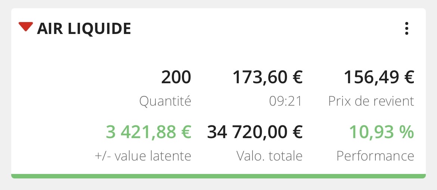Select the current price 173,60 €
437x190 pixels.
(x=267, y=78)
